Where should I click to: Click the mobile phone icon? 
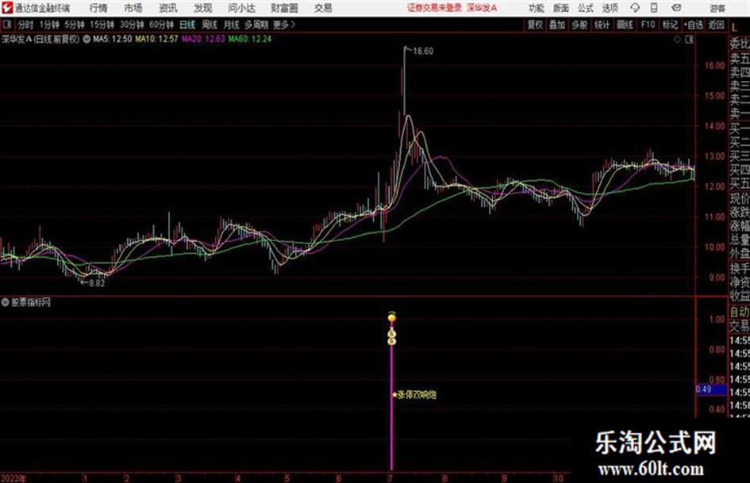pyautogui.click(x=654, y=8)
